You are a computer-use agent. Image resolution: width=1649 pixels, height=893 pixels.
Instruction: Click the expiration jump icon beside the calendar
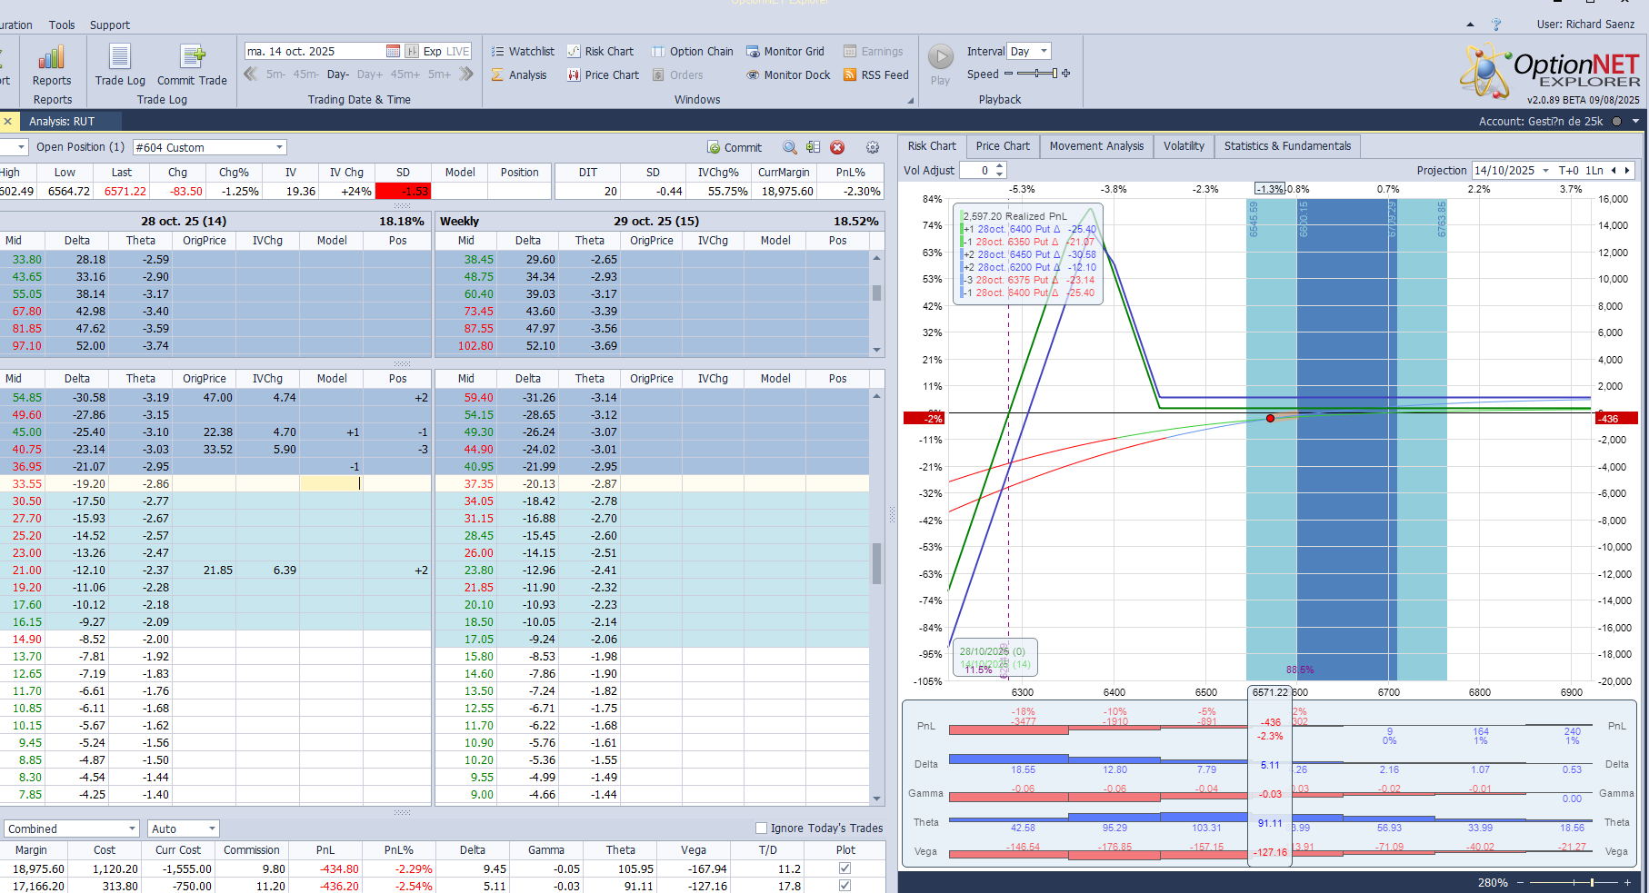click(412, 51)
